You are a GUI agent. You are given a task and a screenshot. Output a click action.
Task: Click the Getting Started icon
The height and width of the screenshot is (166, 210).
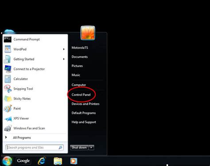7,59
